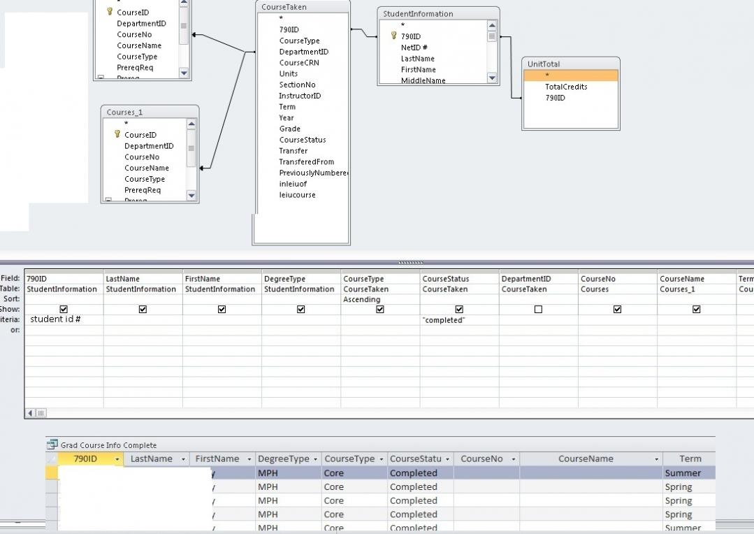The height and width of the screenshot is (534, 754).
Task: Uncheck Show box for LastName column
Action: coord(143,310)
